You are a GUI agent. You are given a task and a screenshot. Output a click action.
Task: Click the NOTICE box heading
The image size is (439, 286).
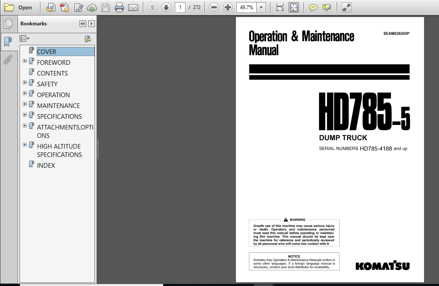pos(294,257)
